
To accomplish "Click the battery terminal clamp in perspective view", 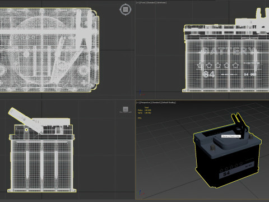I will (240, 126).
